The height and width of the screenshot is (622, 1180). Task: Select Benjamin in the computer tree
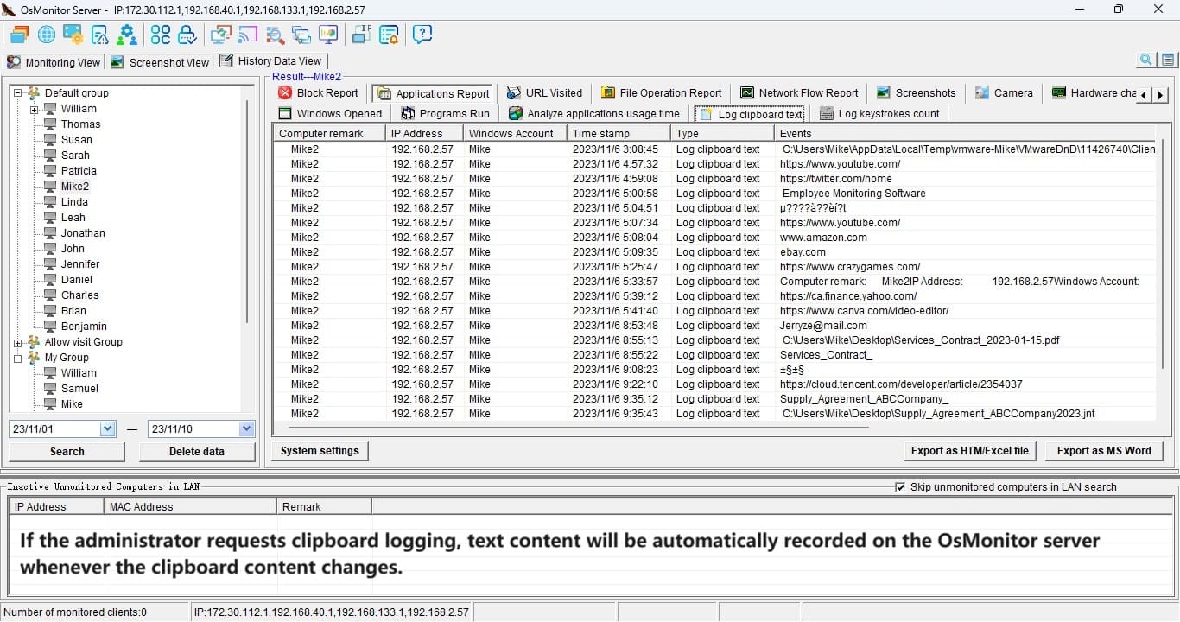point(84,327)
